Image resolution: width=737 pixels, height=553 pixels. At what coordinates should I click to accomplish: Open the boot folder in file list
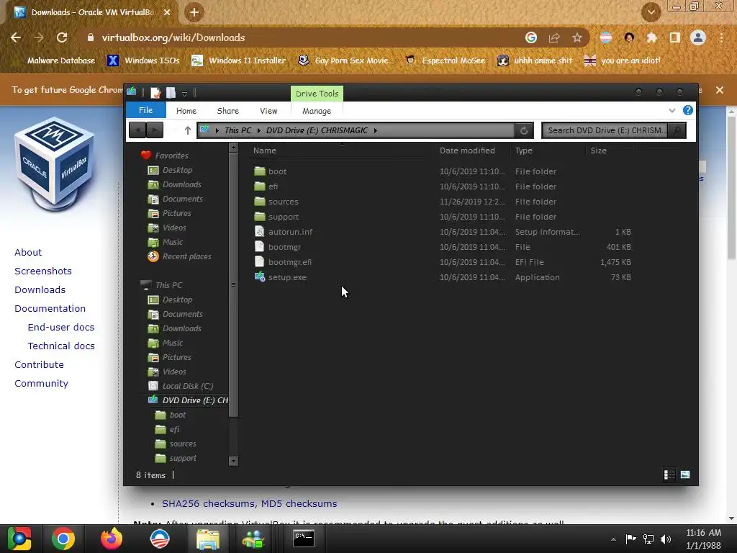coord(277,171)
